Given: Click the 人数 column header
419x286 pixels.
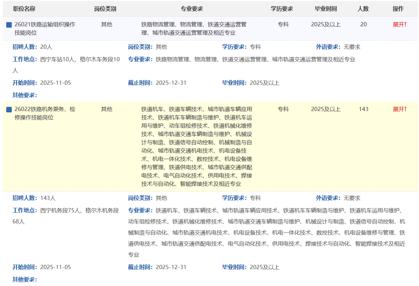Looking at the screenshot, I should 363,9.
